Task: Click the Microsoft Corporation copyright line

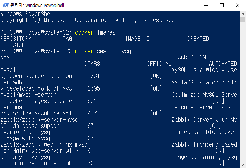Action: [x=89, y=20]
